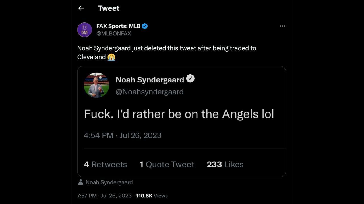The width and height of the screenshot is (364, 204).
Task: Click FAX Sports purple profile avatar
Action: [x=84, y=30]
